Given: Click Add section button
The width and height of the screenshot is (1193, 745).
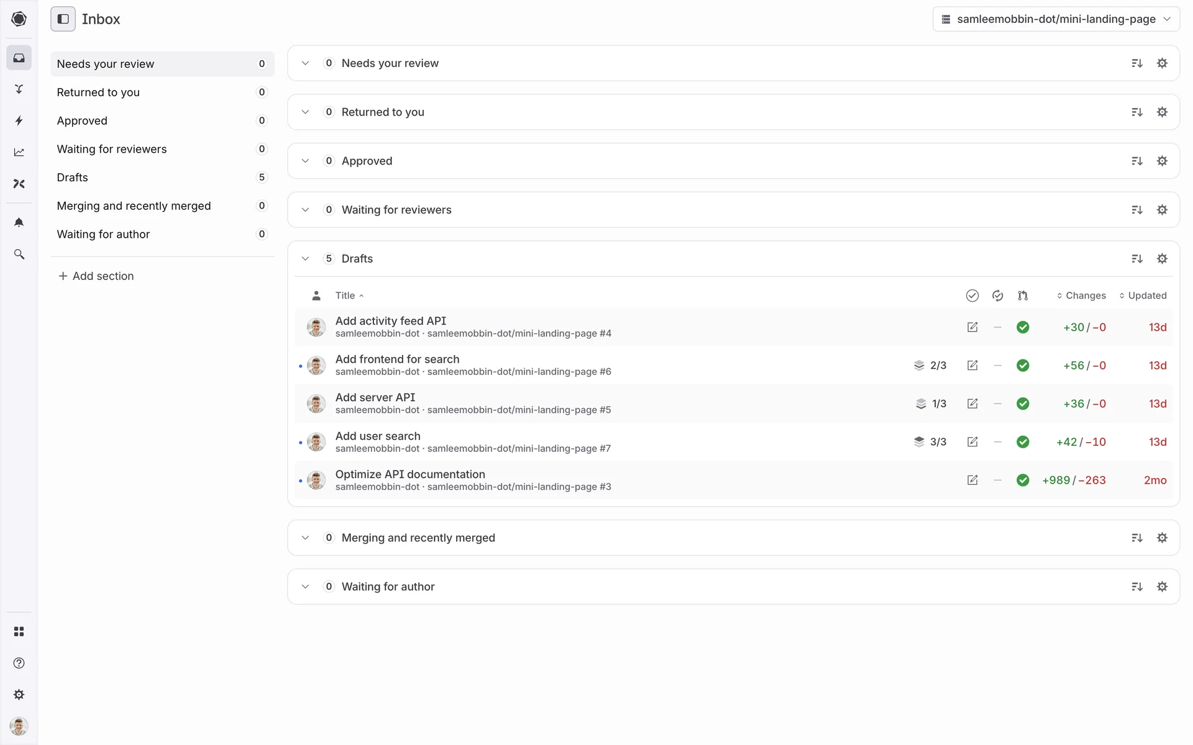Looking at the screenshot, I should (x=96, y=276).
